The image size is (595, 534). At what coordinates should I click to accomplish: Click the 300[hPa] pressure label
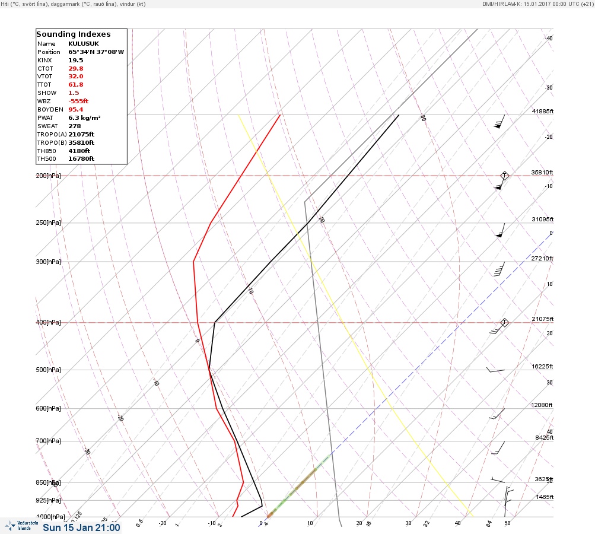[48, 262]
